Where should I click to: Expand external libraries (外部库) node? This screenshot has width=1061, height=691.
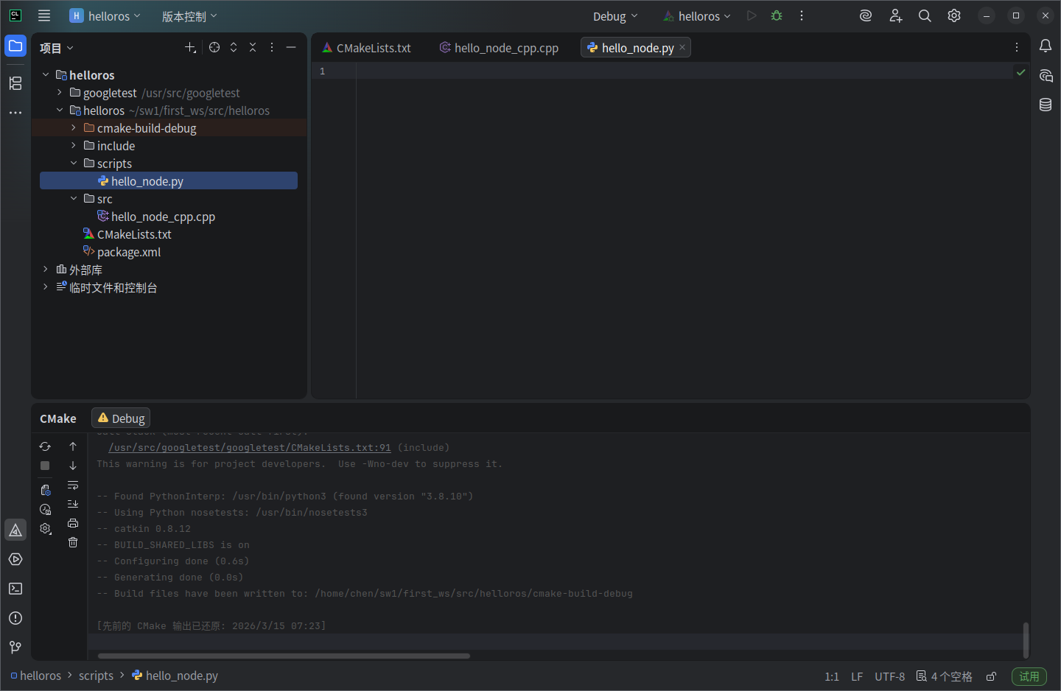pos(46,269)
